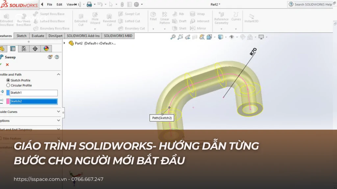337x189 pixels.
Task: Open the Options gear dropdown arrow
Action: pyautogui.click(x=142, y=4)
